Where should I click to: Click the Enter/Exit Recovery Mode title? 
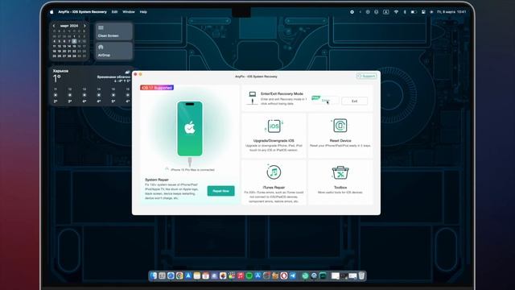point(282,93)
